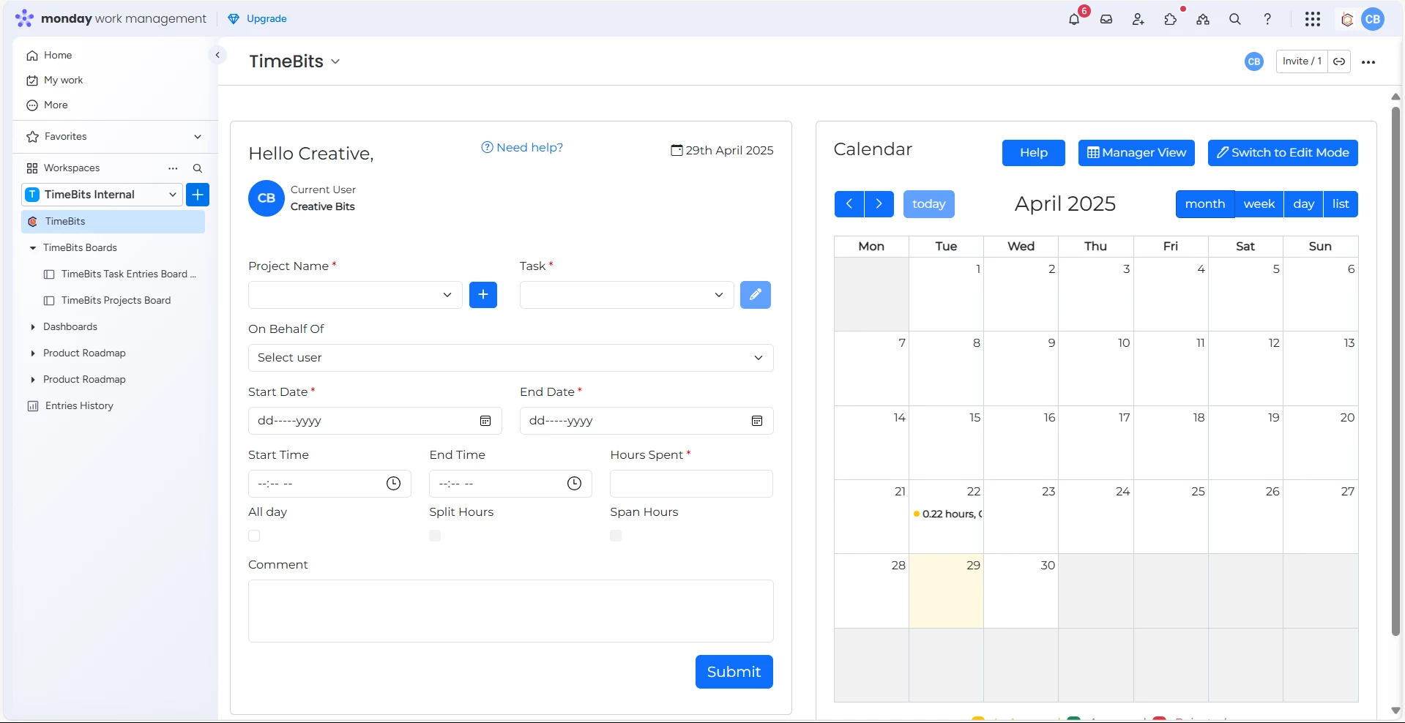Click the Invite / 1 button
Image resolution: width=1405 pixels, height=723 pixels.
tap(1302, 61)
